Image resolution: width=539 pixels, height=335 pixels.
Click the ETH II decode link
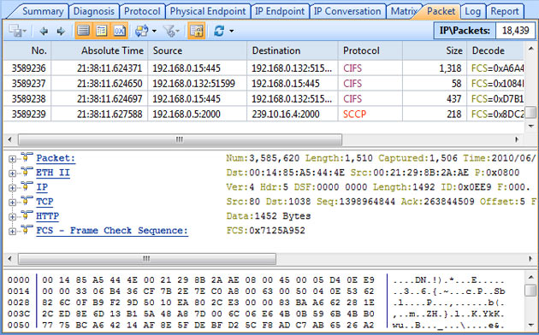(53, 173)
